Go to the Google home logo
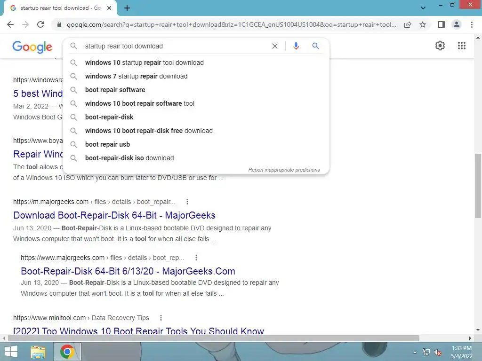The width and height of the screenshot is (482, 361). (32, 47)
